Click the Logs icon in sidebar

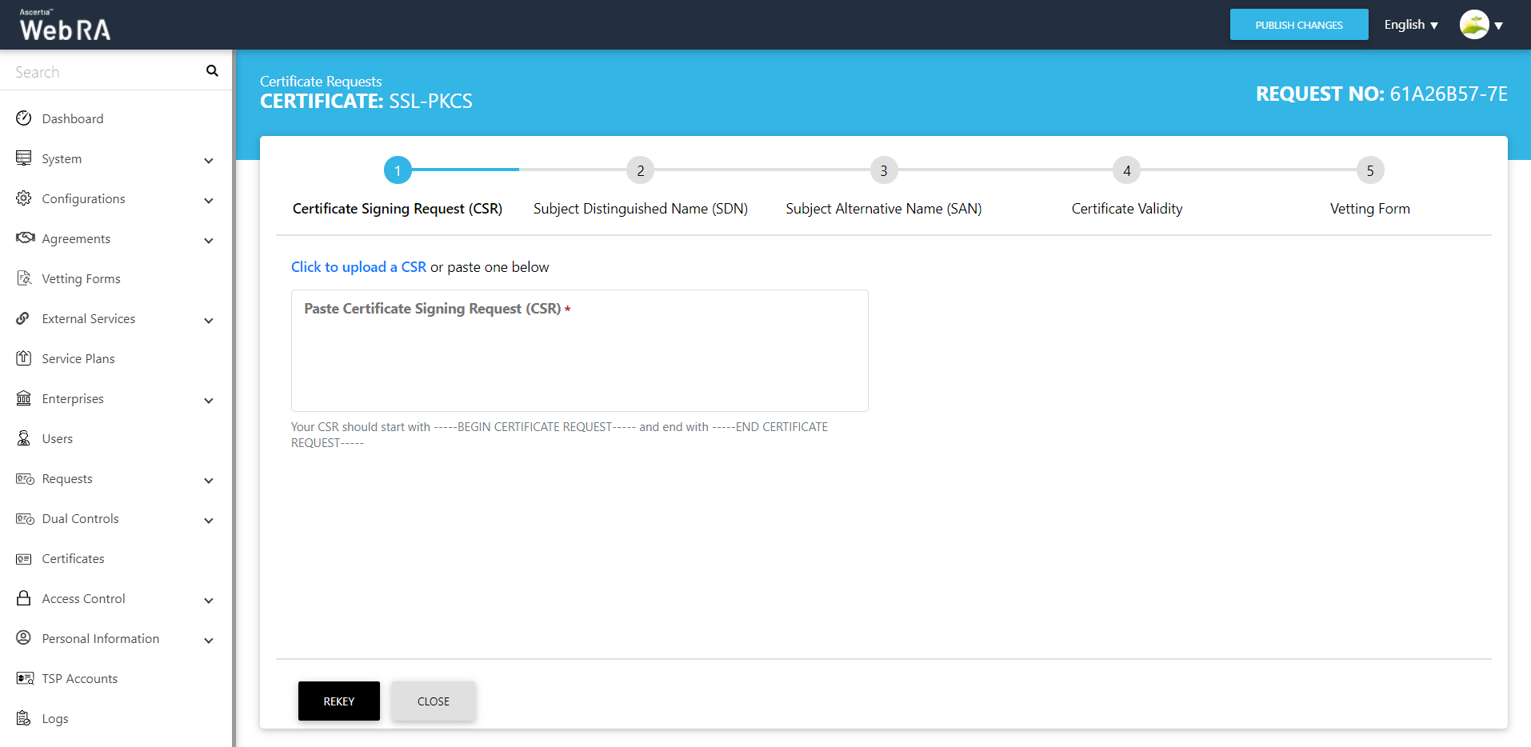click(x=24, y=718)
